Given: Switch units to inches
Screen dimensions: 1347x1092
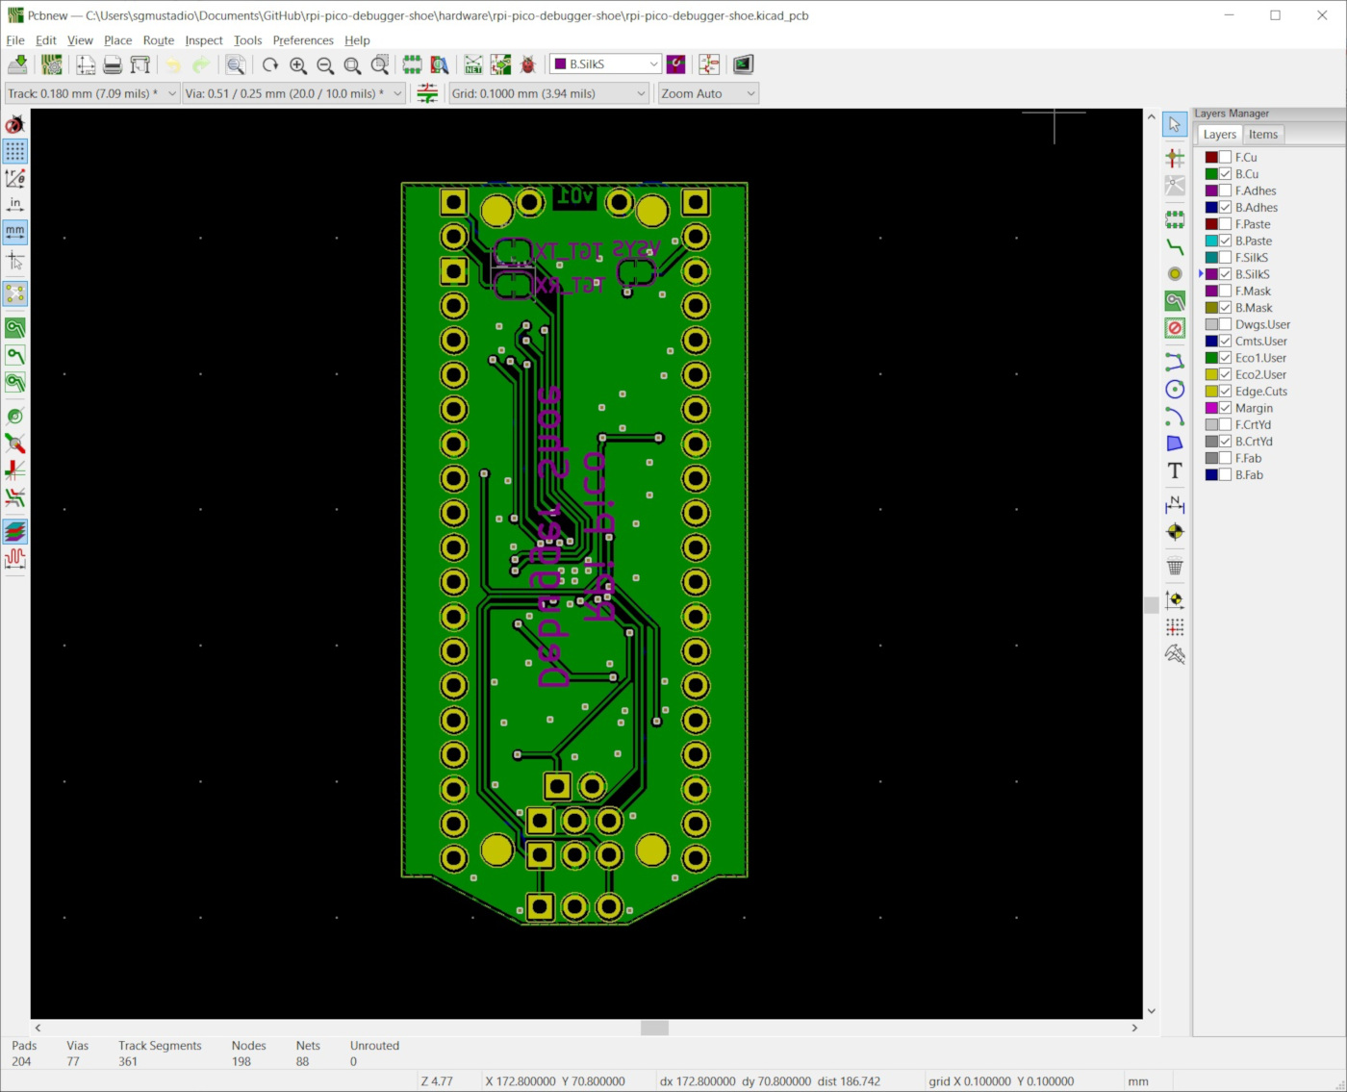Looking at the screenshot, I should point(15,205).
